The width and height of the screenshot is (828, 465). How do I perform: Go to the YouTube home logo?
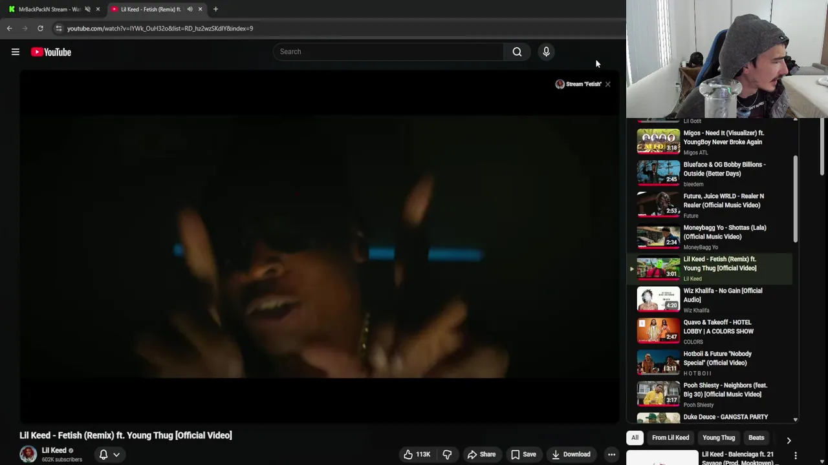coord(51,52)
